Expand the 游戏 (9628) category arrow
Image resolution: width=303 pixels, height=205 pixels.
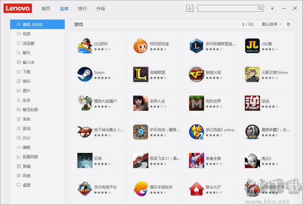[x=59, y=24]
